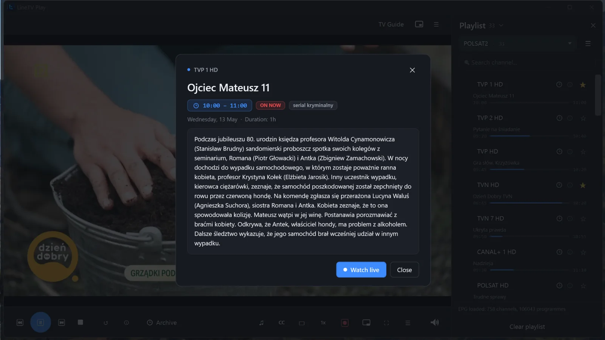Click the Dzień Dobry TVN progress bar
Image resolution: width=605 pixels, height=340 pixels.
coord(529,203)
